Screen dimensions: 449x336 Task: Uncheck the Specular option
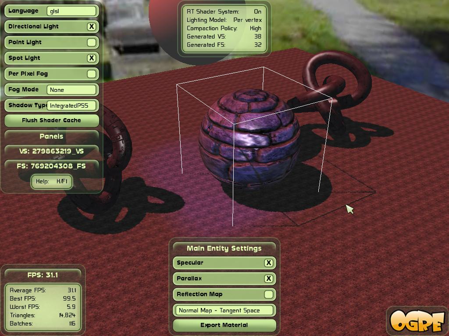[x=268, y=263]
